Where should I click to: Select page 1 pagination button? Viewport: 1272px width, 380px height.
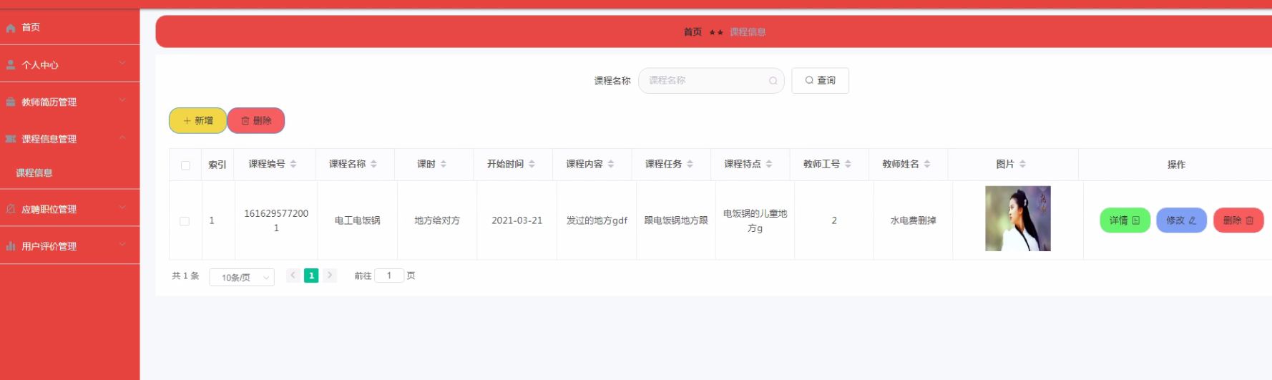[311, 276]
